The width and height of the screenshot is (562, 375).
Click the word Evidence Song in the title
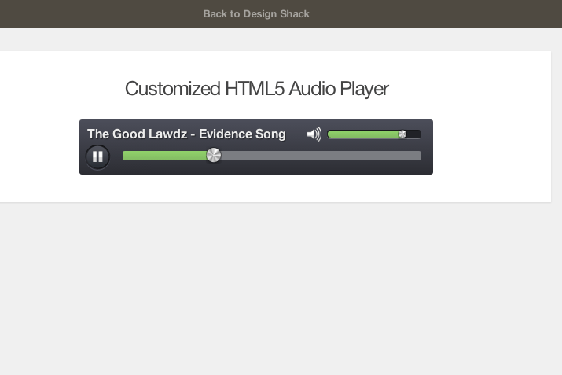click(x=242, y=134)
